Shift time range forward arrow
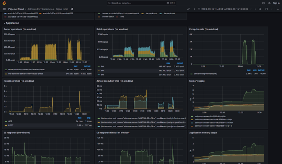This screenshot has height=164, width=282. (255, 9)
